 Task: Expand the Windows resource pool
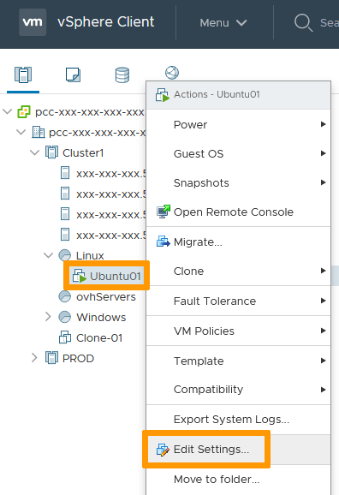pyautogui.click(x=48, y=317)
